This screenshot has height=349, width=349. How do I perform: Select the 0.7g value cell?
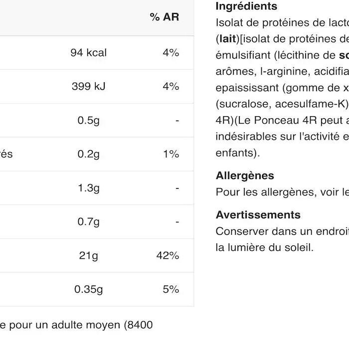(88, 222)
